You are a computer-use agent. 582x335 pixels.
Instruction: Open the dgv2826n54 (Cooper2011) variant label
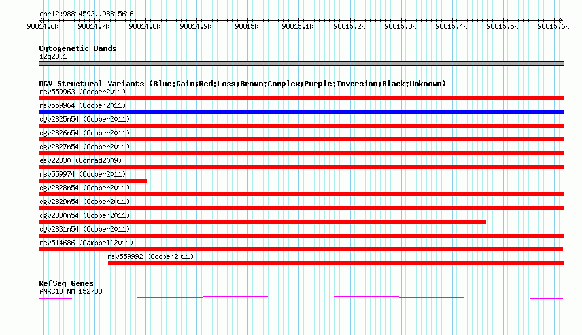point(84,133)
